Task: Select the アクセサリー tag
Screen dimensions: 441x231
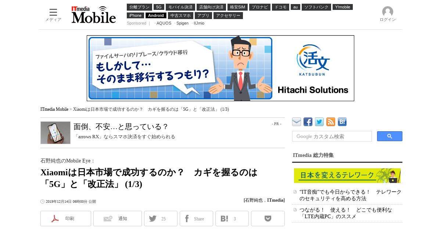Action: pyautogui.click(x=228, y=15)
